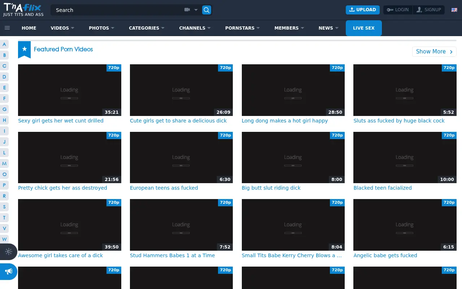Open the Live Sex tab
The height and width of the screenshot is (289, 462).
pos(363,28)
